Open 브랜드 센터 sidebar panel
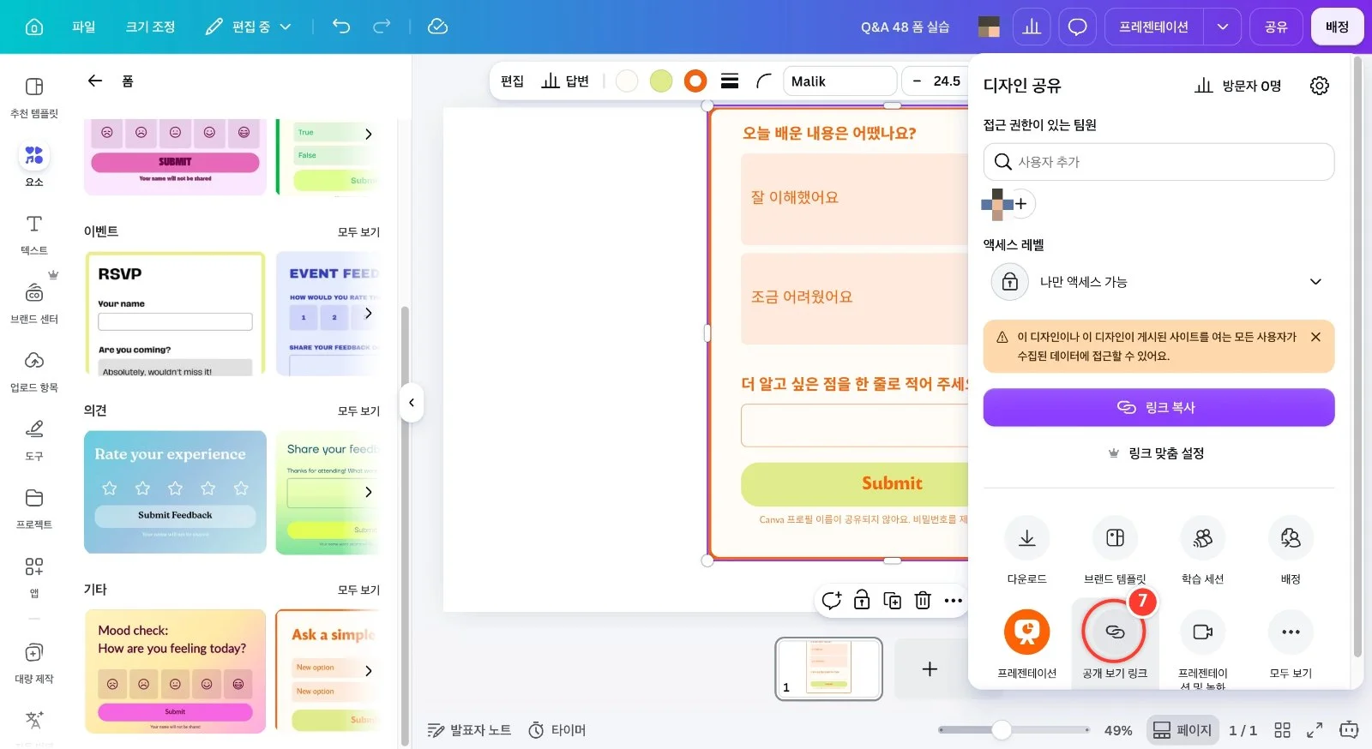 pos(34,303)
